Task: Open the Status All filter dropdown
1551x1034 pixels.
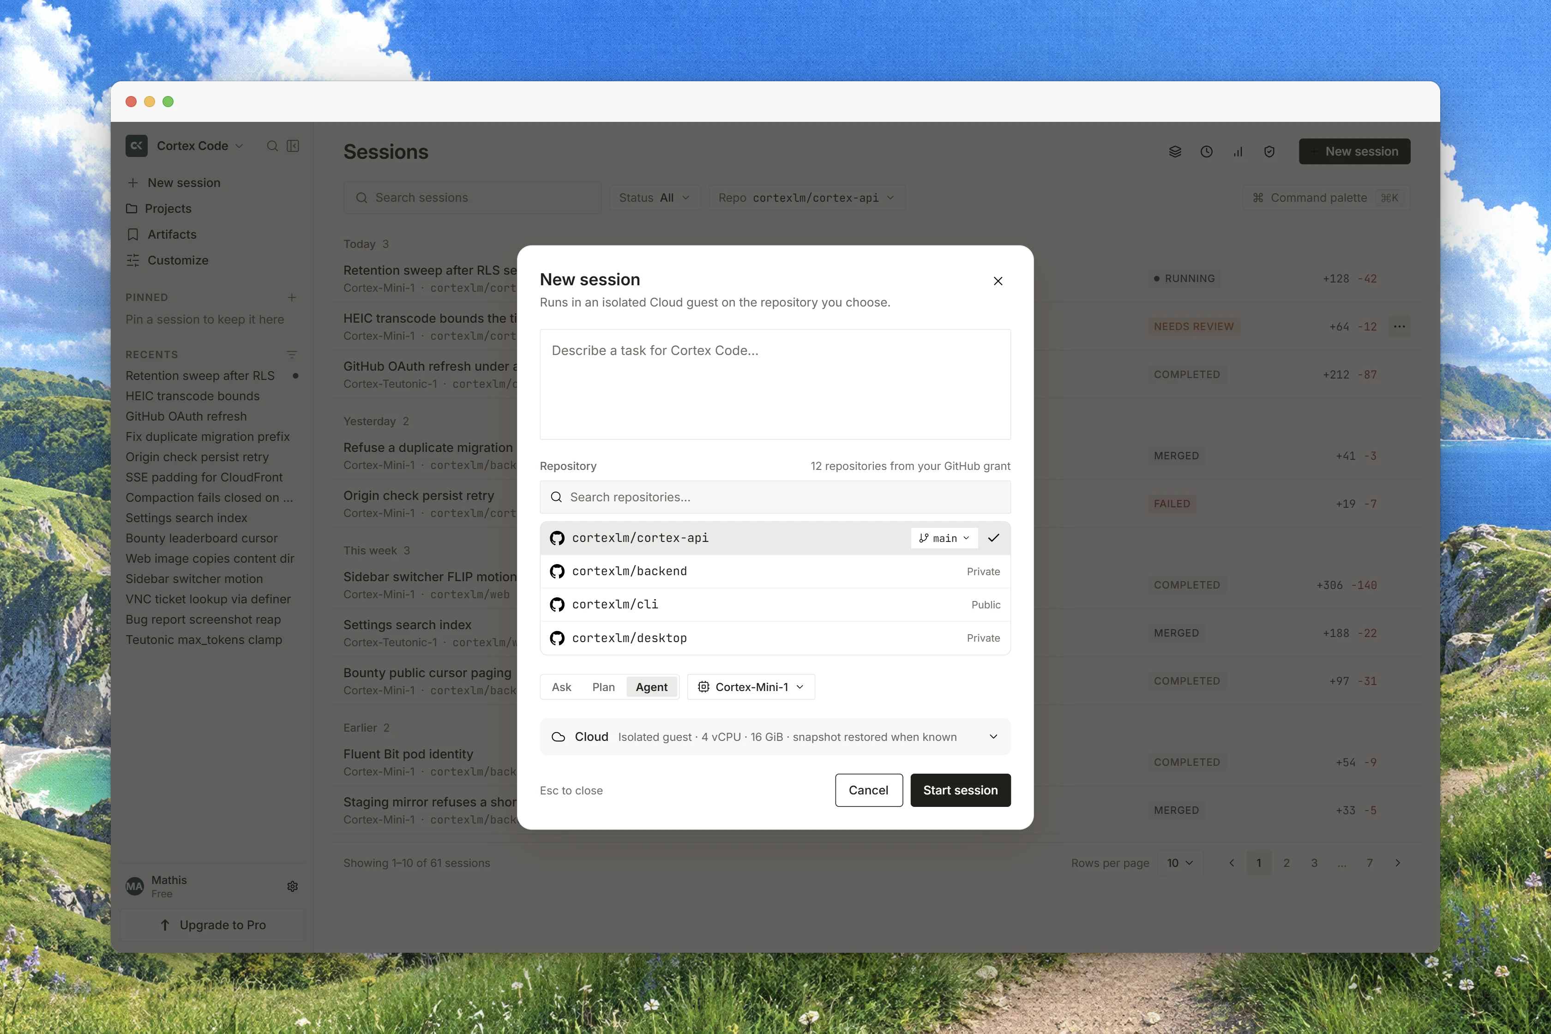Action: (x=654, y=198)
